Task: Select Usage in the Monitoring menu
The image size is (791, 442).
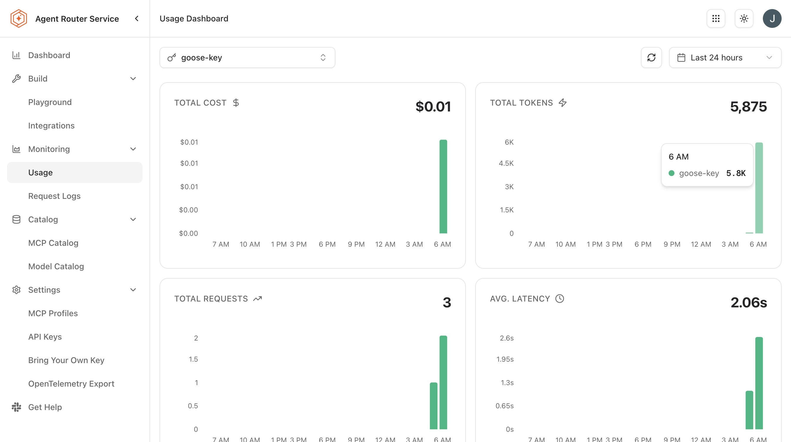Action: click(75, 172)
